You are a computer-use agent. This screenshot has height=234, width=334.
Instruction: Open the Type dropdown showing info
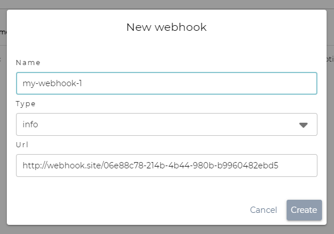(x=167, y=124)
